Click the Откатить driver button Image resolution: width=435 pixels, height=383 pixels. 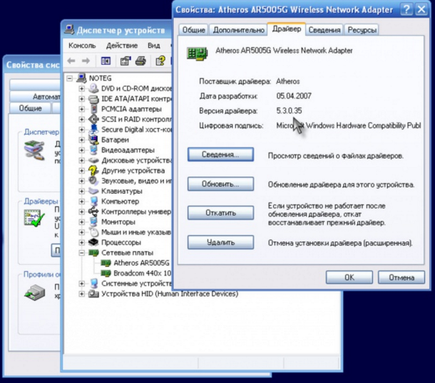click(x=220, y=213)
